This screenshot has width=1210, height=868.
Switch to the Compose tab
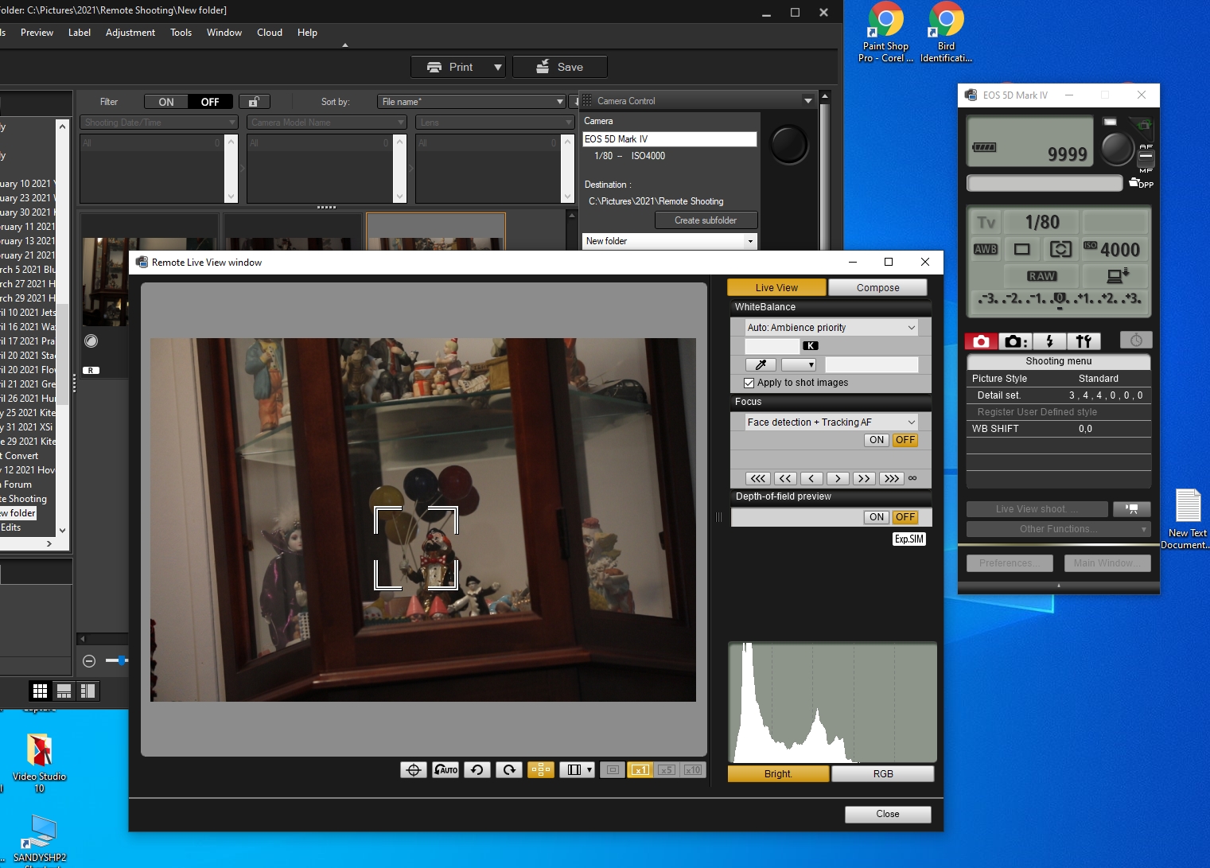click(877, 288)
